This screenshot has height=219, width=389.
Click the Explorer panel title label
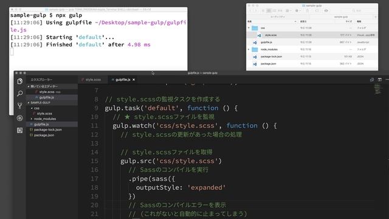(41, 80)
